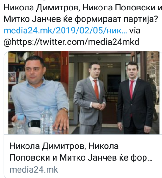Click the red tie of the gray-suited man
Screen dimensions: 162x178
[97, 89]
